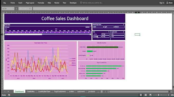Show more sheet tabs with the ellipsis
Viewport: 174px width, 97px height.
[98, 92]
